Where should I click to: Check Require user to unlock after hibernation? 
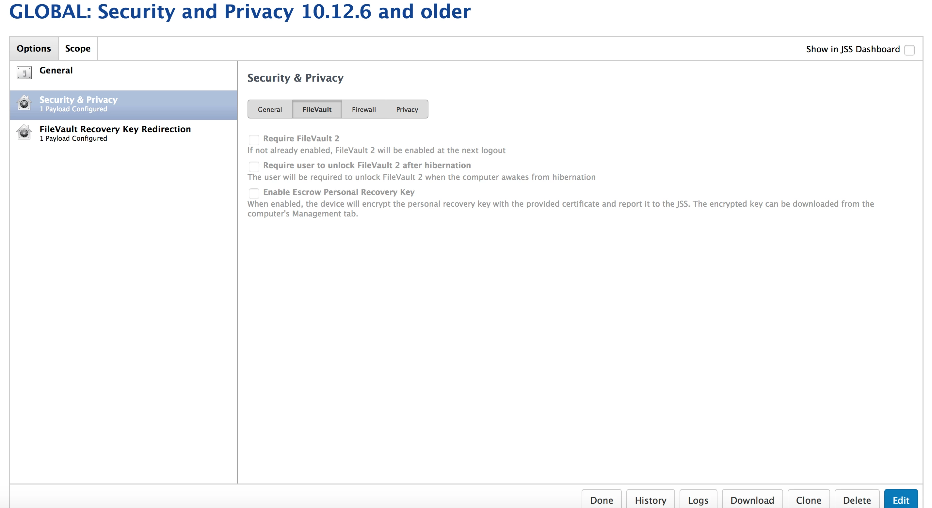[254, 167]
